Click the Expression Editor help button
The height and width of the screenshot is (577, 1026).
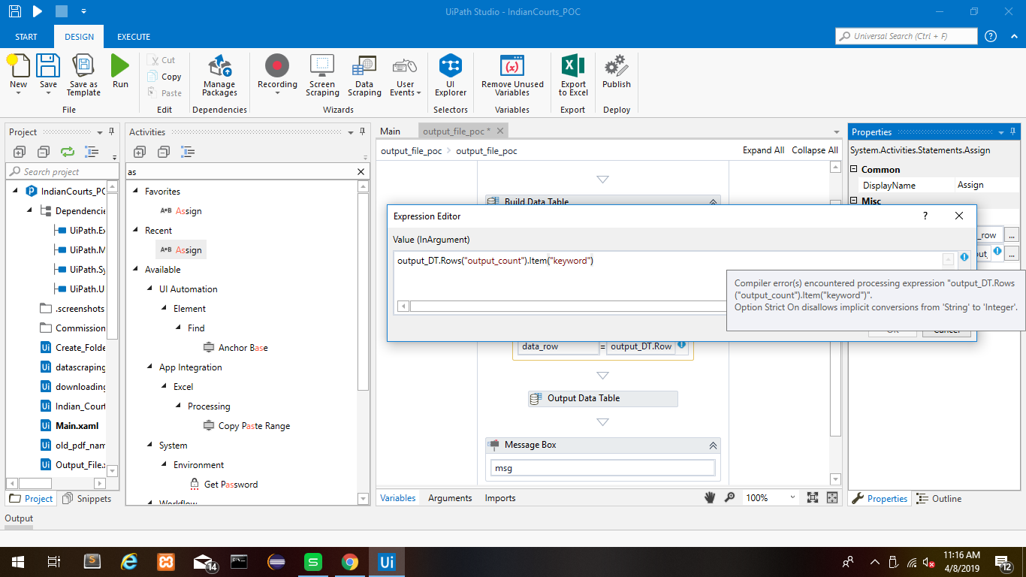(925, 216)
